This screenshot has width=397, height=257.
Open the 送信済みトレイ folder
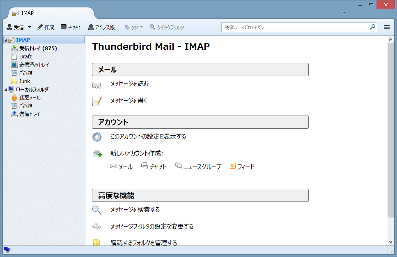coord(34,65)
